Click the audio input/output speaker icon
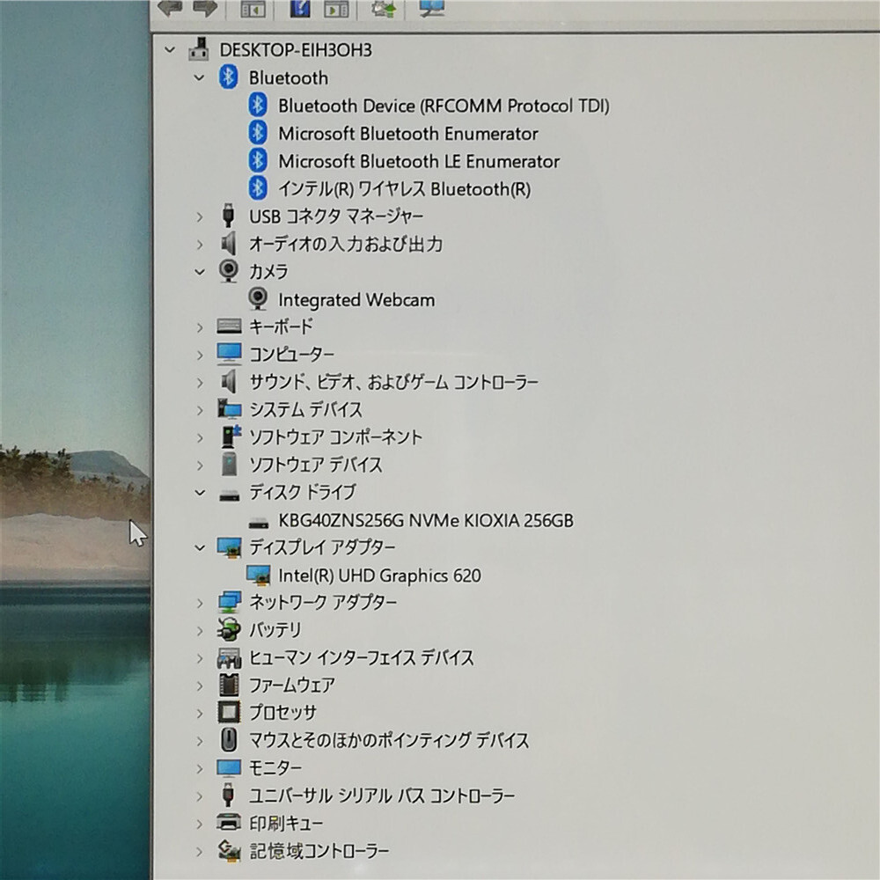 click(x=229, y=244)
